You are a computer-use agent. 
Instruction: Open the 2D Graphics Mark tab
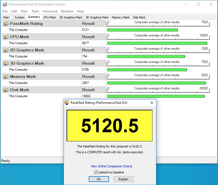click(x=71, y=17)
